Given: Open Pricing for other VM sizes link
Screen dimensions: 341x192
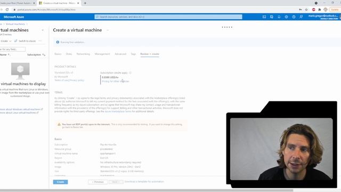Looking at the screenshot, I should click(x=116, y=81).
